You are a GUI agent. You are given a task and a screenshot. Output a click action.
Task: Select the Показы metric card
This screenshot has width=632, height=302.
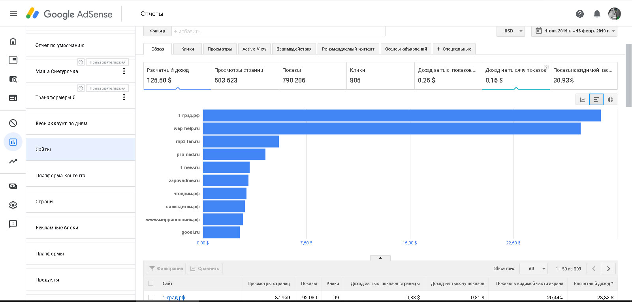point(313,75)
